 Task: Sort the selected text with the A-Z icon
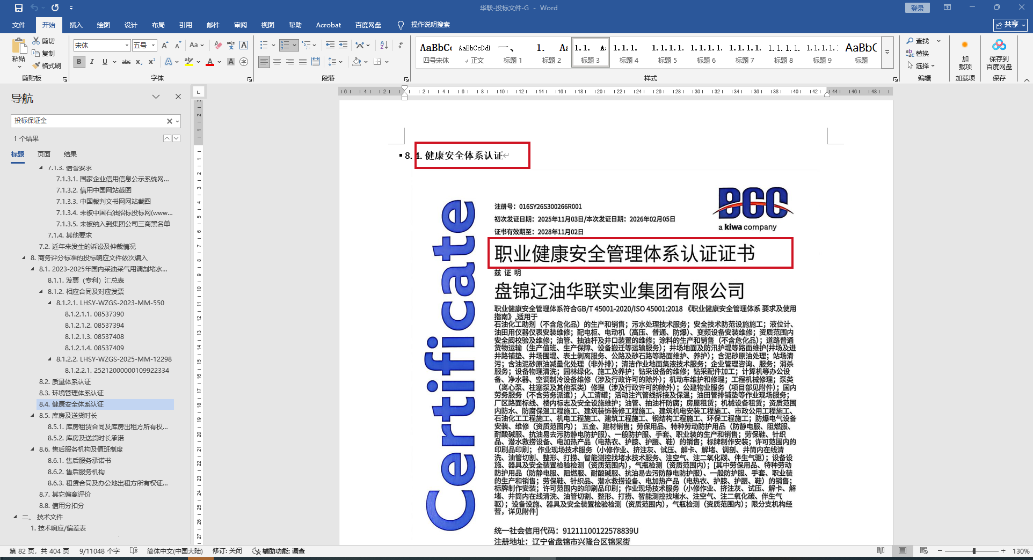tap(384, 45)
